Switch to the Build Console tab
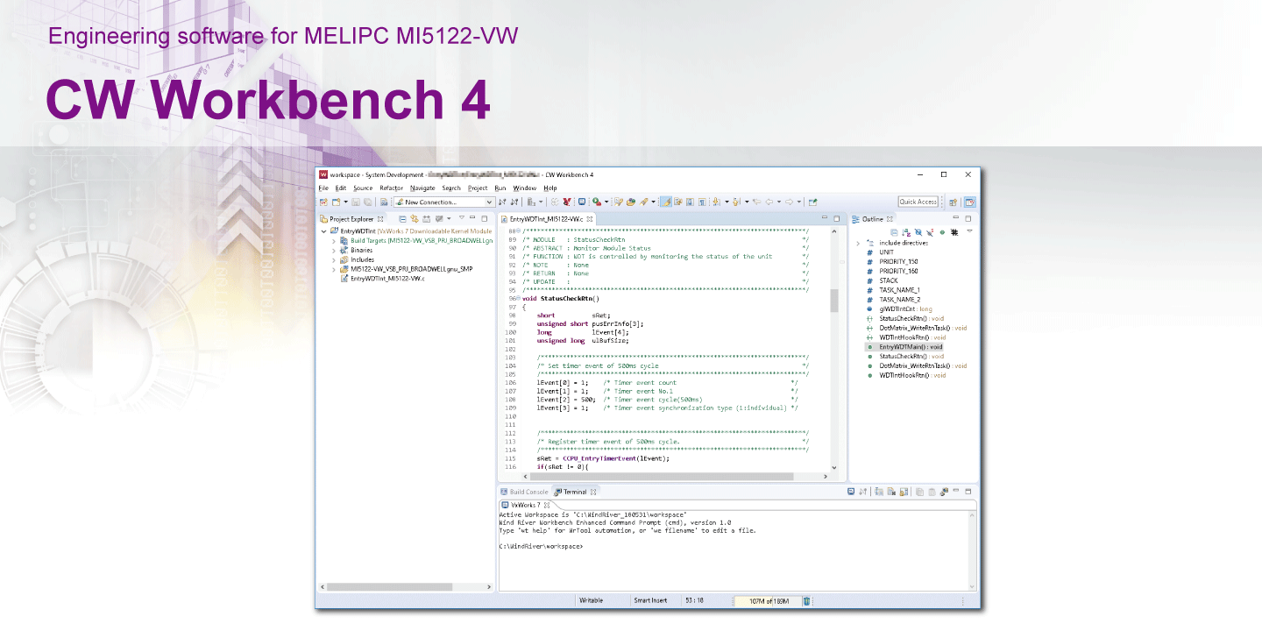This screenshot has height=631, width=1262. tap(528, 492)
